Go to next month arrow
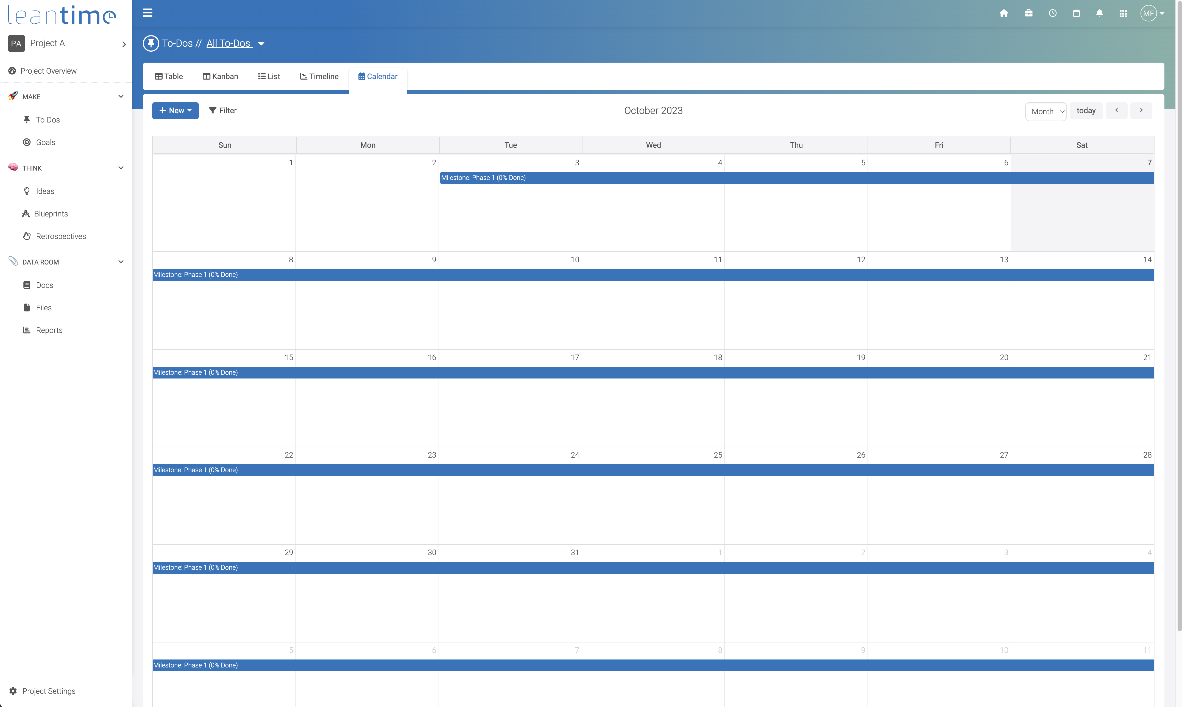The image size is (1182, 707). (x=1141, y=110)
